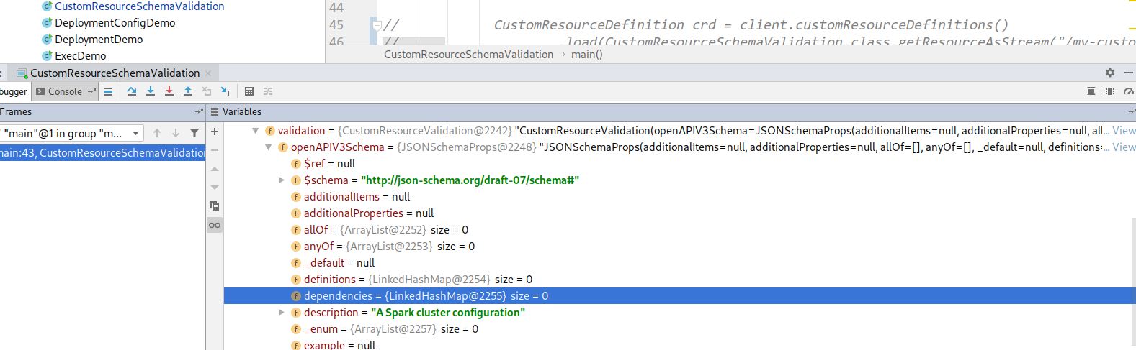Toggle the Show Watches glasses button
The width and height of the screenshot is (1136, 350).
point(215,225)
